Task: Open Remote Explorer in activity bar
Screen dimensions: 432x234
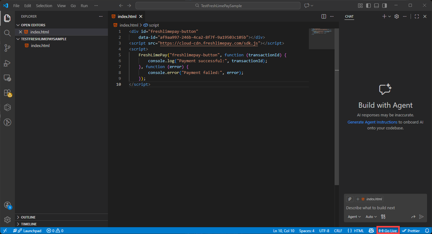Action: point(7,78)
